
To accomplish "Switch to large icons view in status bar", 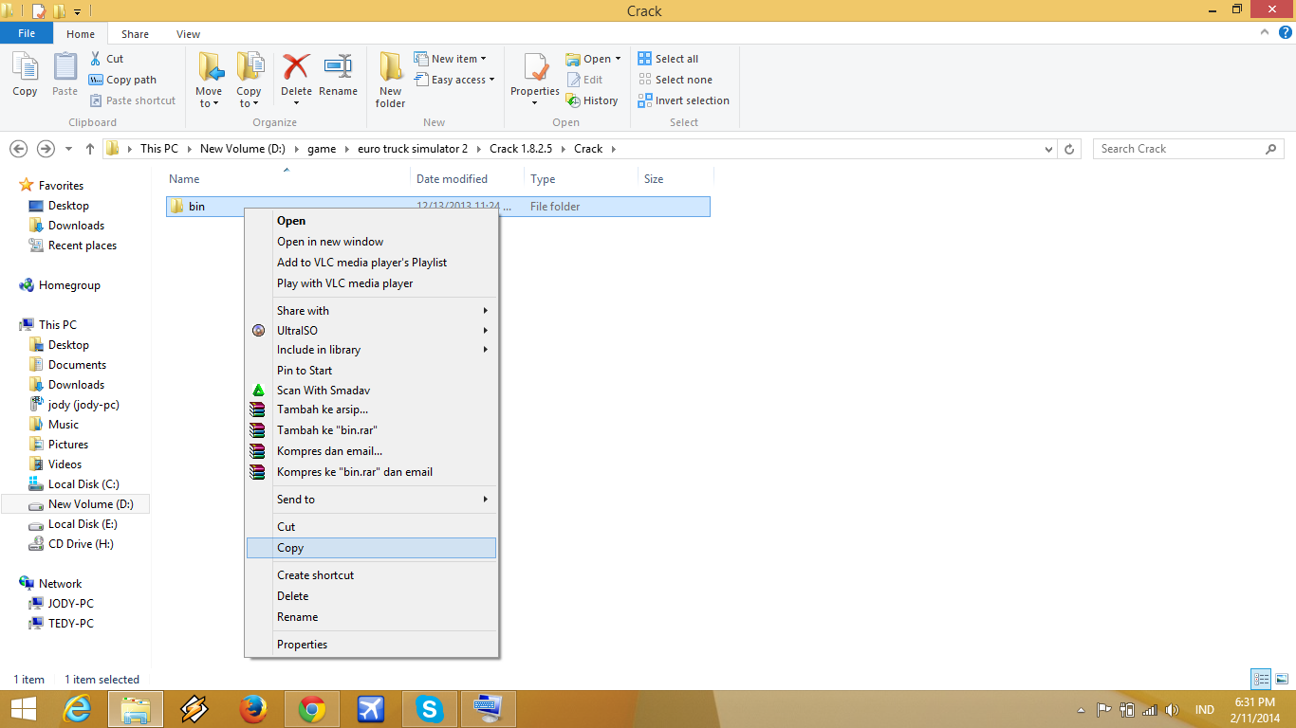I will 1281,679.
